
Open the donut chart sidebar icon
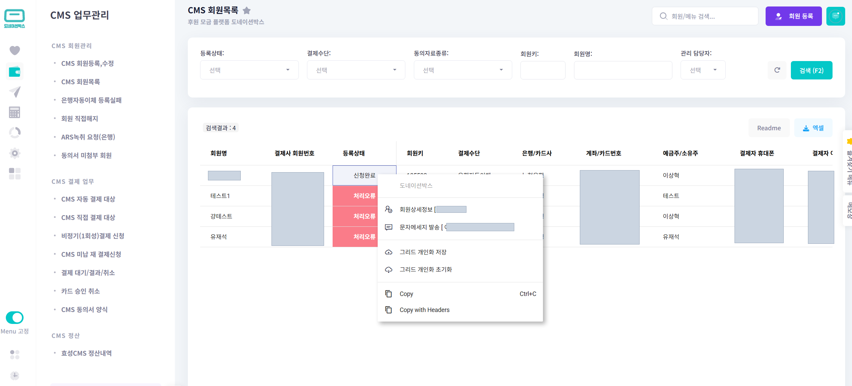[x=15, y=133]
